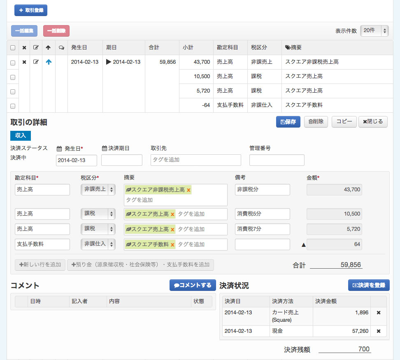Click inside the 管理番号 input field

tap(277, 160)
